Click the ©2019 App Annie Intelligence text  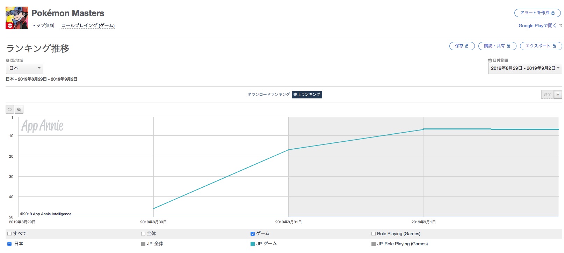point(46,214)
